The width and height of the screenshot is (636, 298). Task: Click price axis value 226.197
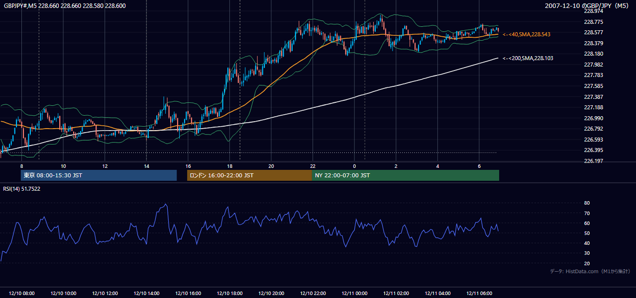pyautogui.click(x=594, y=161)
